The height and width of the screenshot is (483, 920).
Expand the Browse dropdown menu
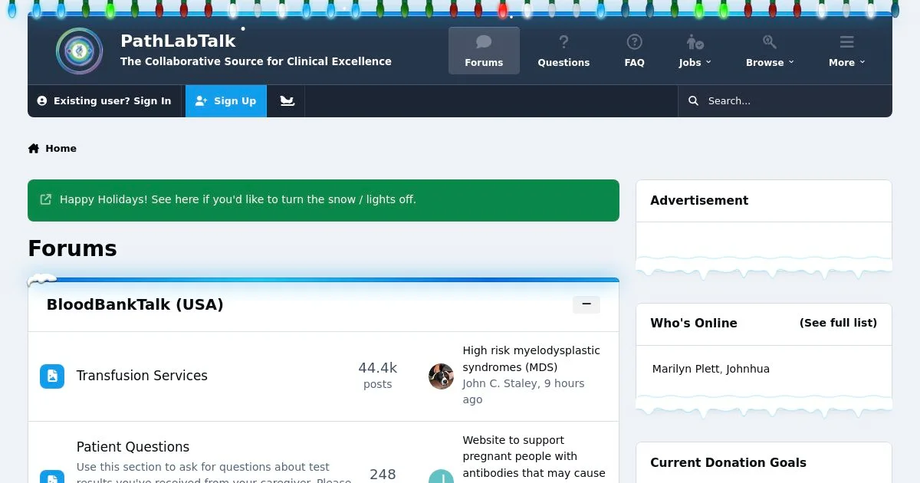point(769,51)
